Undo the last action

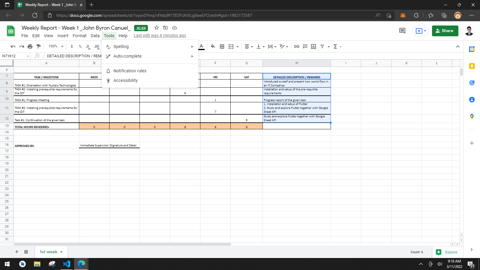tap(13, 46)
